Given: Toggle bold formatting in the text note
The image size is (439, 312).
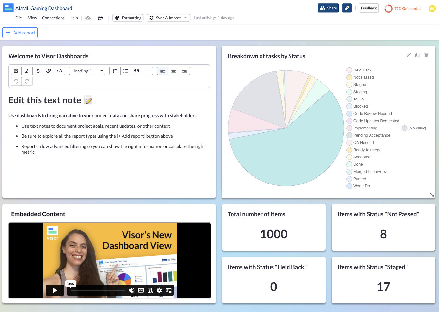Looking at the screenshot, I should [x=16, y=71].
